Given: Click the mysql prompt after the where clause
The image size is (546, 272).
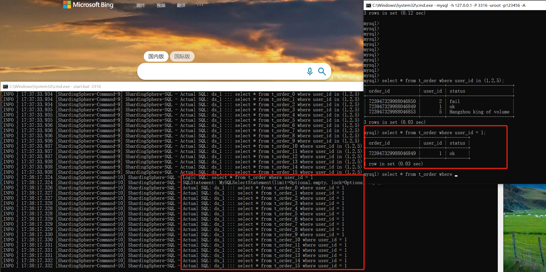Looking at the screenshot, I should 456,174.
